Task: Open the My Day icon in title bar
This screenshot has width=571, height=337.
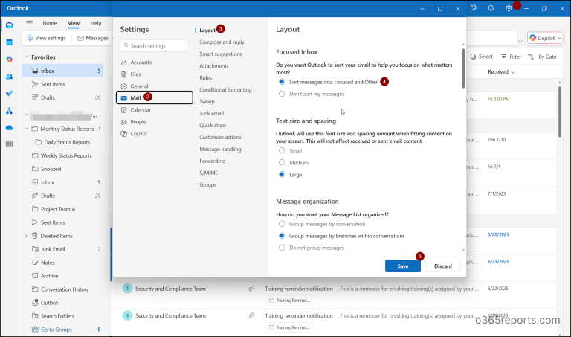Action: pyautogui.click(x=474, y=8)
